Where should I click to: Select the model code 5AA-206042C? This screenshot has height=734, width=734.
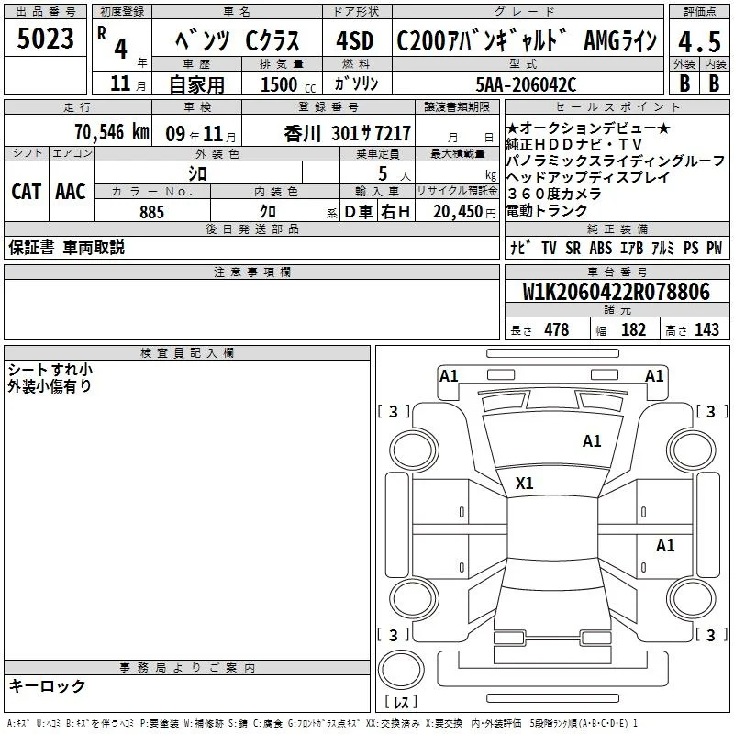(x=526, y=84)
